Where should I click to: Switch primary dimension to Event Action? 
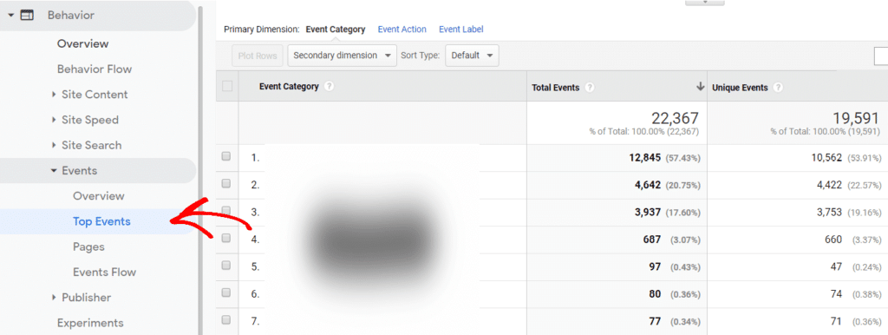click(402, 30)
